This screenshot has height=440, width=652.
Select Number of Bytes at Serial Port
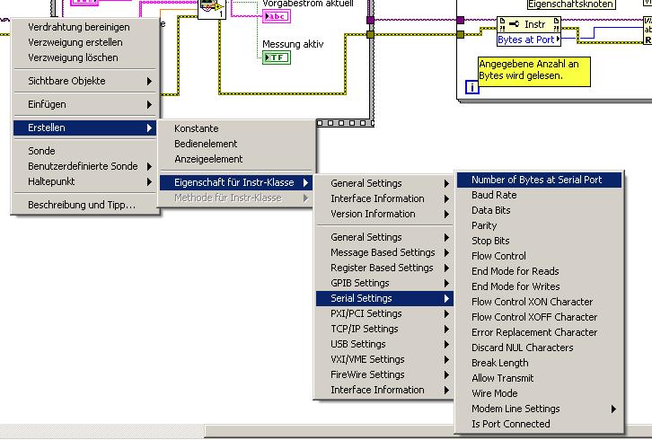(x=540, y=180)
